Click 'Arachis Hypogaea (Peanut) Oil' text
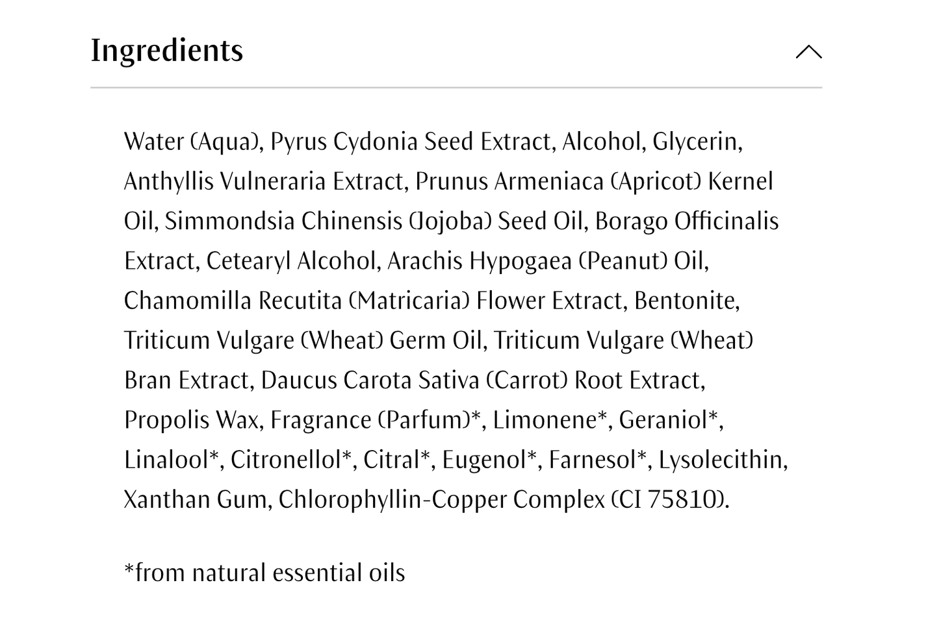 tap(546, 261)
